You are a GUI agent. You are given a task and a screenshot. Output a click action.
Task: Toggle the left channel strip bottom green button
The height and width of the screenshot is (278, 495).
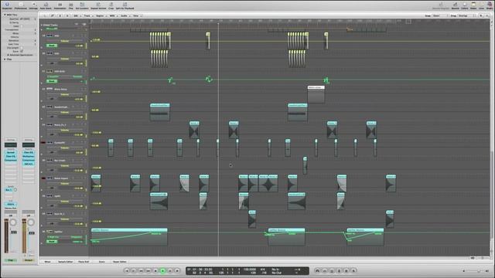pyautogui.click(x=10, y=260)
